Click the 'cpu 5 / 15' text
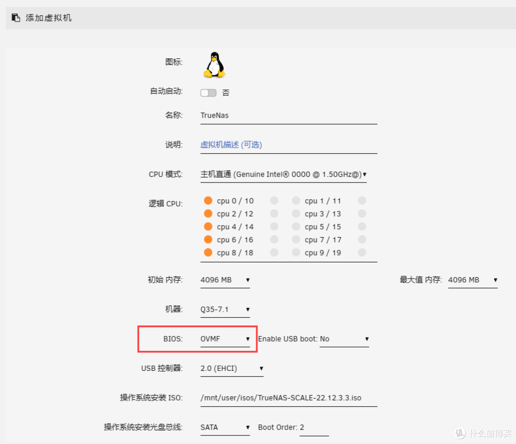Screen dimensions: 516x444 point(323,227)
